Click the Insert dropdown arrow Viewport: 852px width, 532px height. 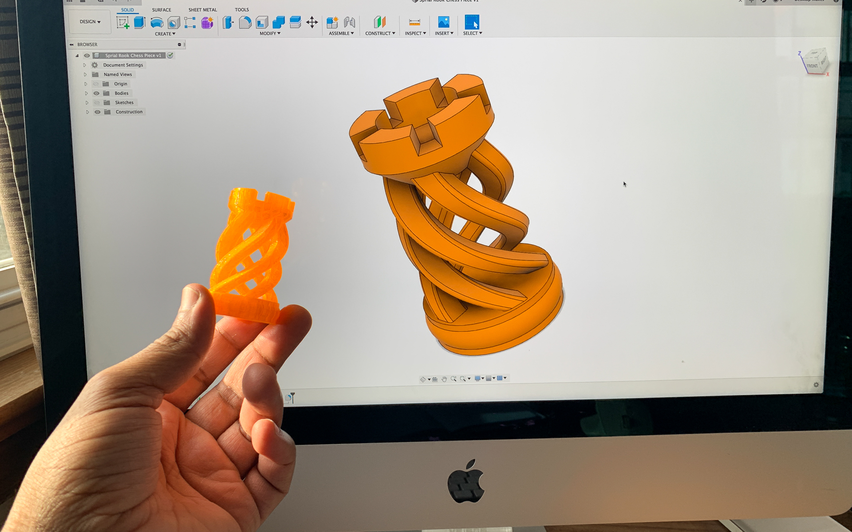pyautogui.click(x=452, y=34)
